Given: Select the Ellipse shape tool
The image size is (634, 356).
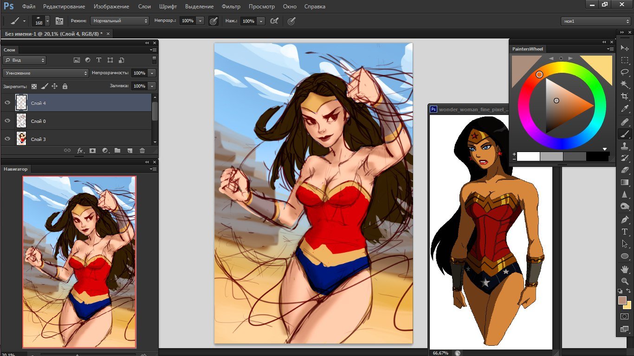Looking at the screenshot, I should [625, 256].
